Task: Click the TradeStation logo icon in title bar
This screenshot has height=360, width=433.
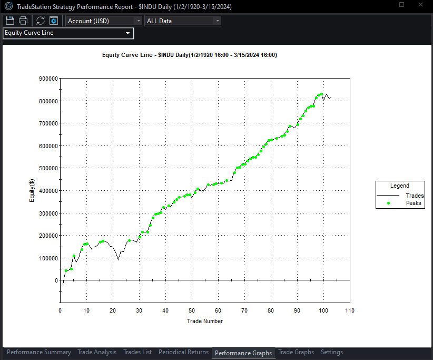Action: (8, 6)
